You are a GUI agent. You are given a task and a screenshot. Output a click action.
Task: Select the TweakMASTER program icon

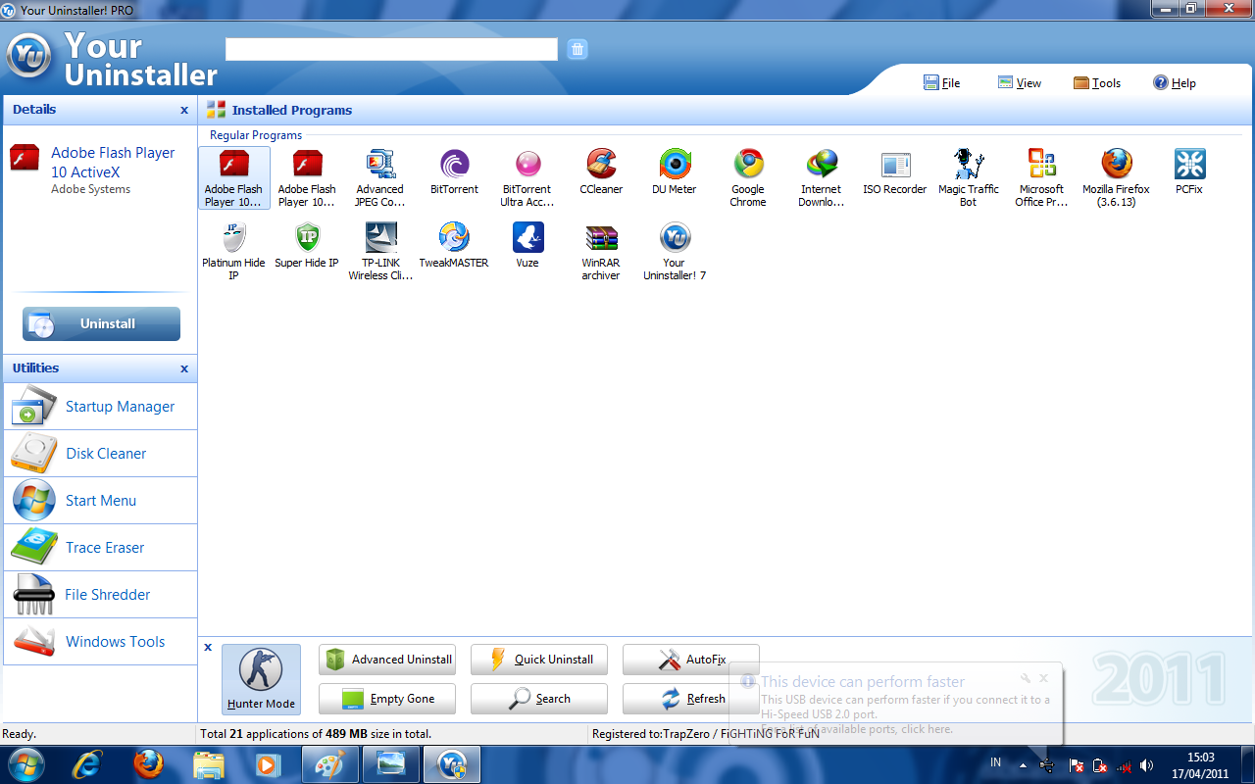click(x=454, y=246)
